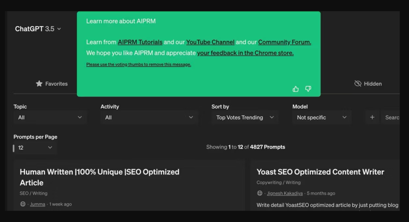Viewport: 409px width, 222px height.
Task: Follow your feedback in the Chrome store link
Action: coord(245,53)
